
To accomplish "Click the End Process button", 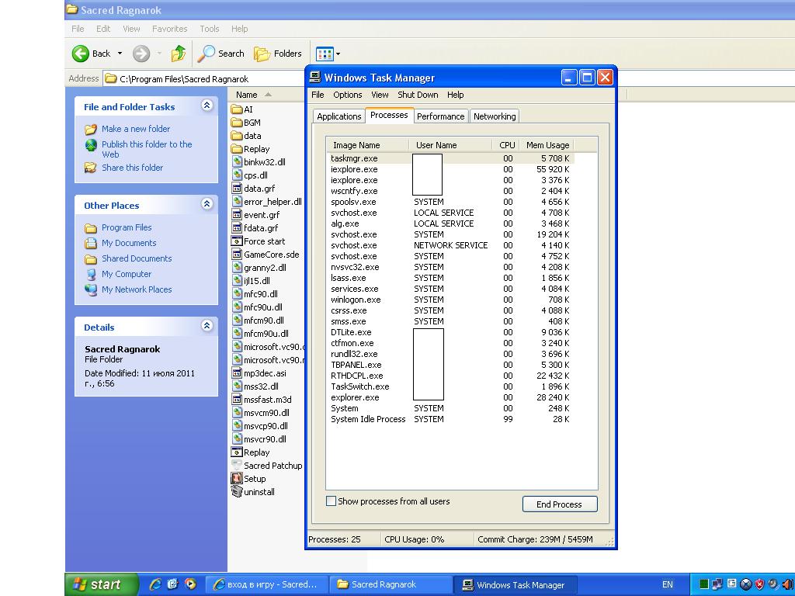I will pos(560,504).
